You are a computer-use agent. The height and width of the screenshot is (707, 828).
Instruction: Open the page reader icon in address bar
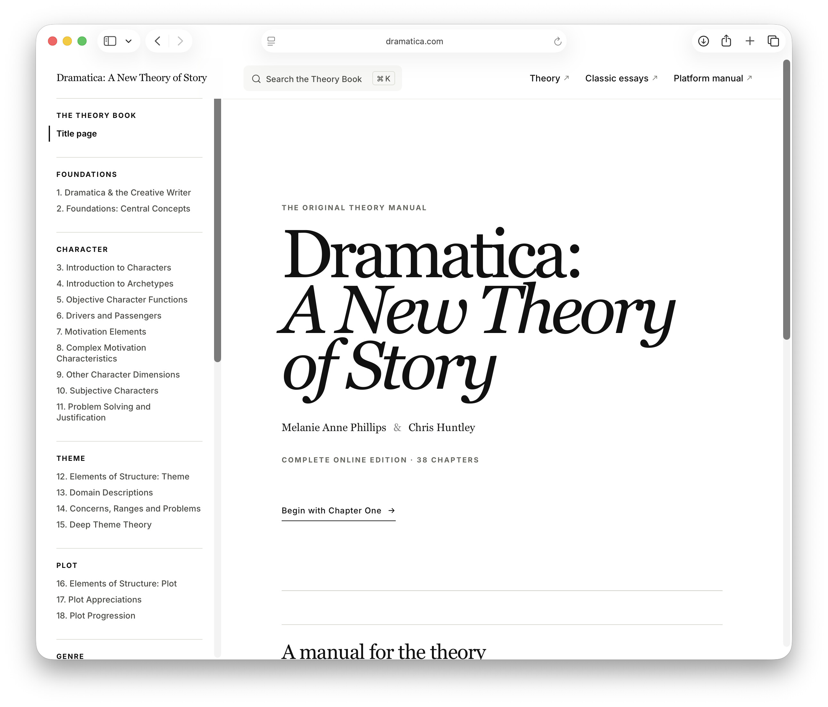click(271, 41)
